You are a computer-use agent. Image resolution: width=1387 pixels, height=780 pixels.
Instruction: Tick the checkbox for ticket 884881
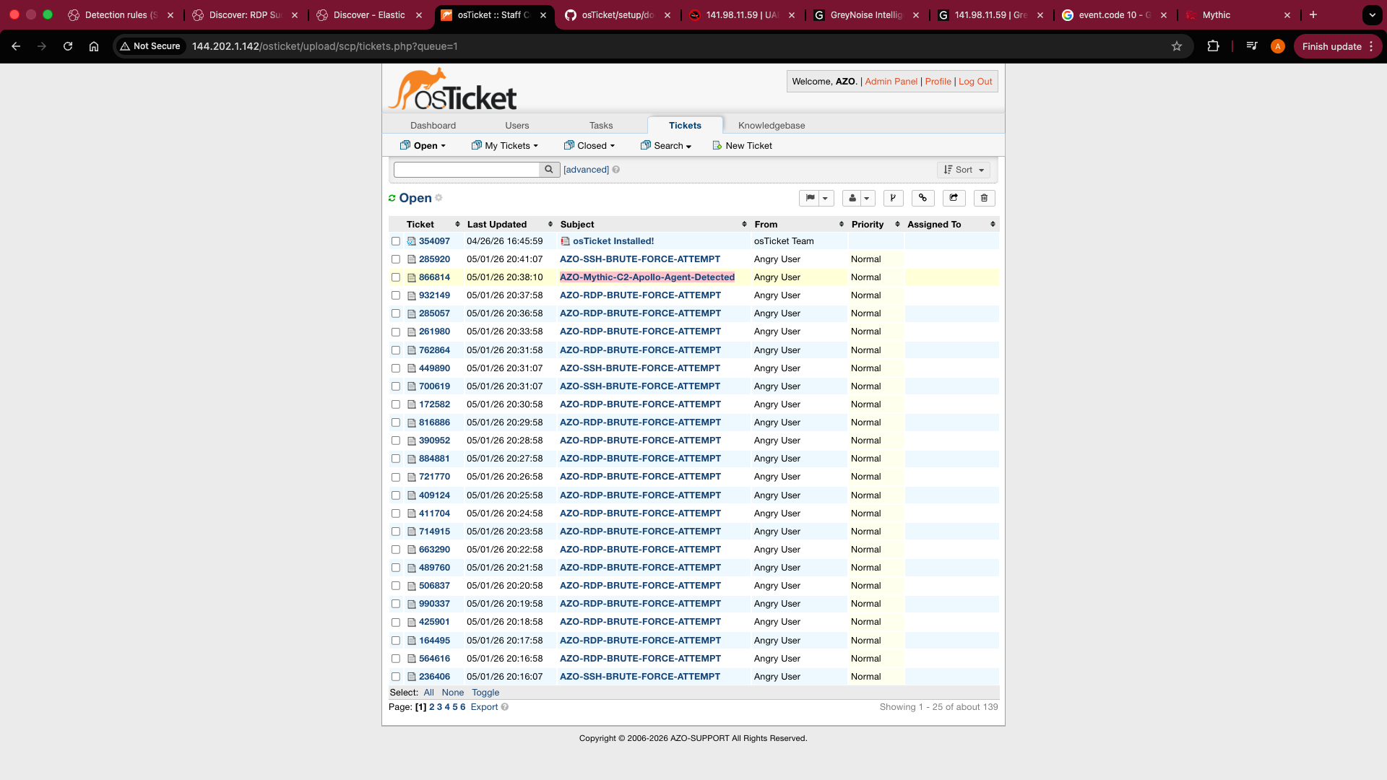[x=396, y=459]
